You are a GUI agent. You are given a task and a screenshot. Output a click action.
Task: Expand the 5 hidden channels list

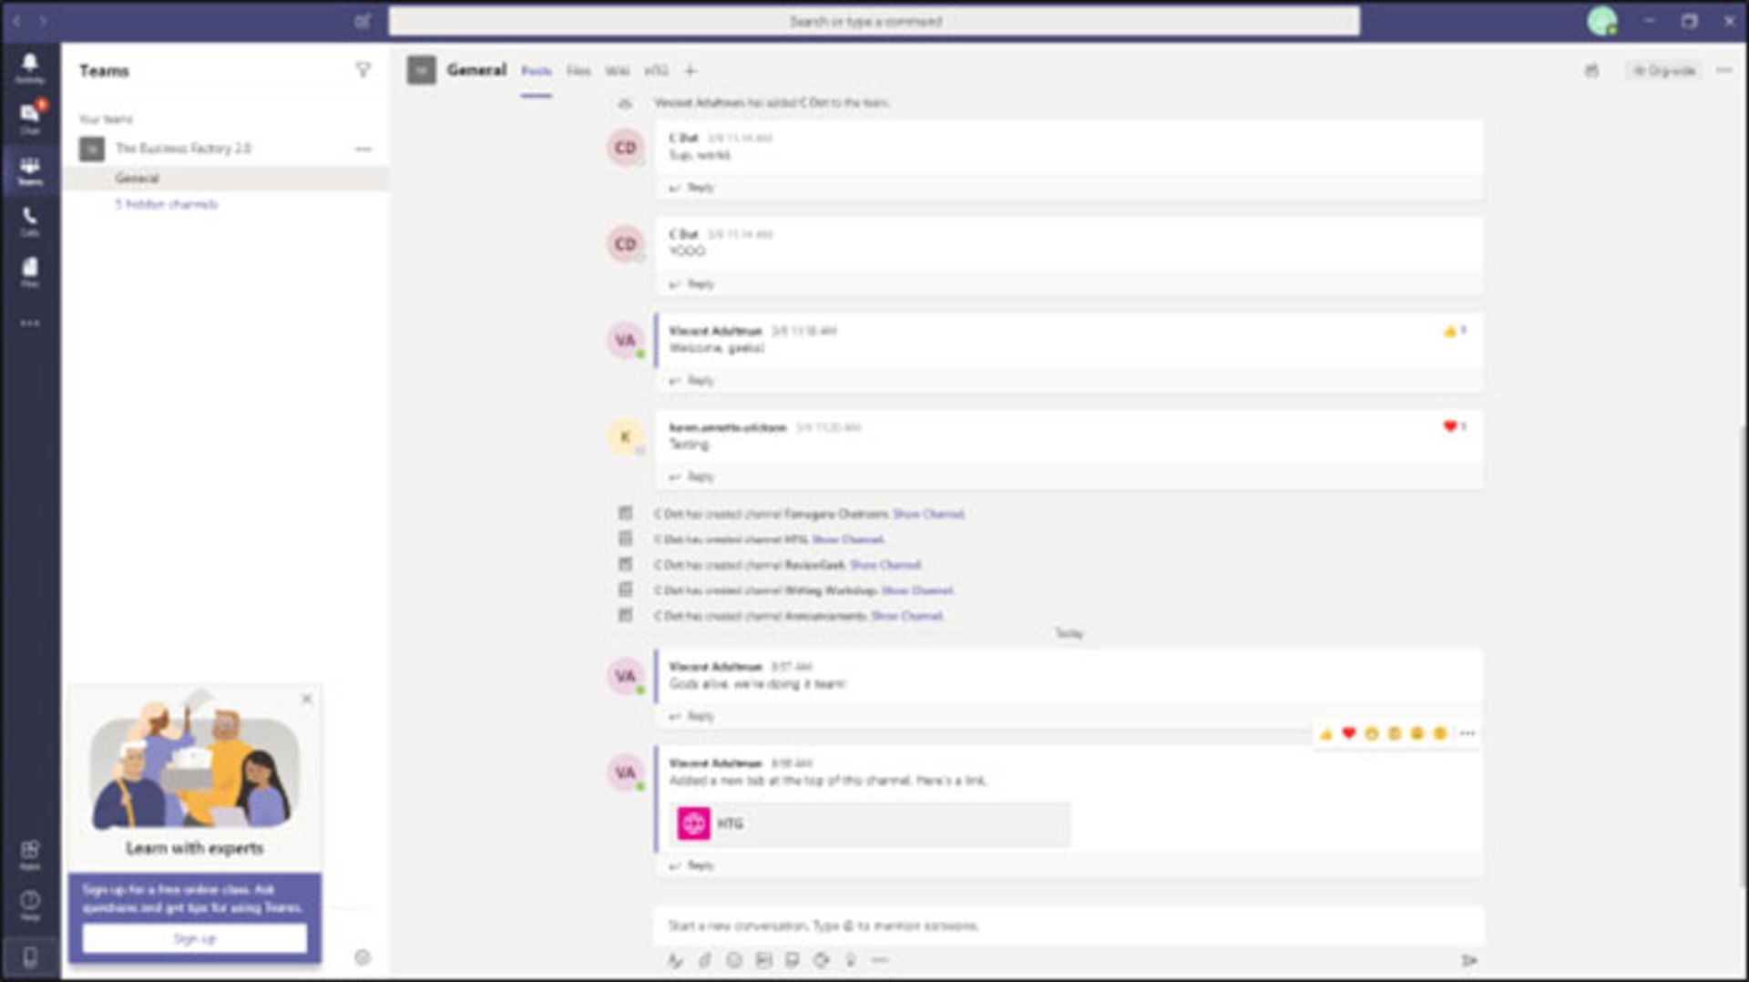coord(166,204)
